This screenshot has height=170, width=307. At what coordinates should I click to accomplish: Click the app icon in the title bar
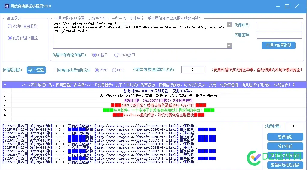click(7, 6)
